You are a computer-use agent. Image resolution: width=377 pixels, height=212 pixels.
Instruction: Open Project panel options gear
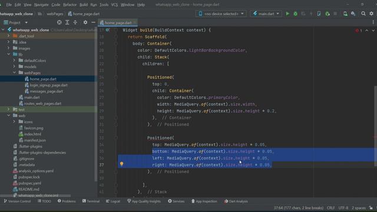[85, 22]
